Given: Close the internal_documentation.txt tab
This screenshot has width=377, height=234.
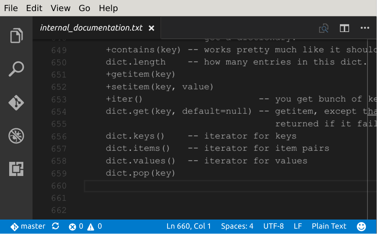Looking at the screenshot, I should coord(151,28).
